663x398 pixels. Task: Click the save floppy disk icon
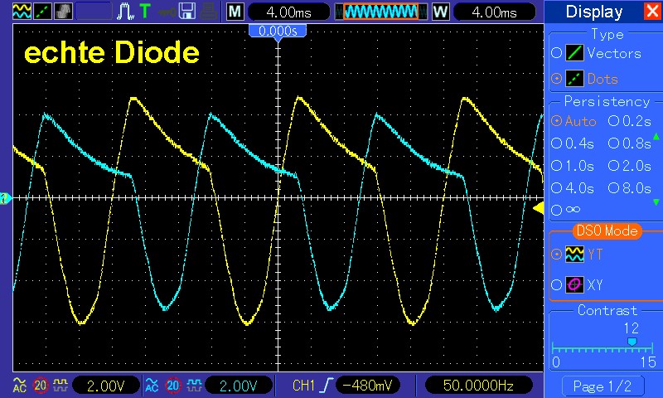click(x=186, y=12)
